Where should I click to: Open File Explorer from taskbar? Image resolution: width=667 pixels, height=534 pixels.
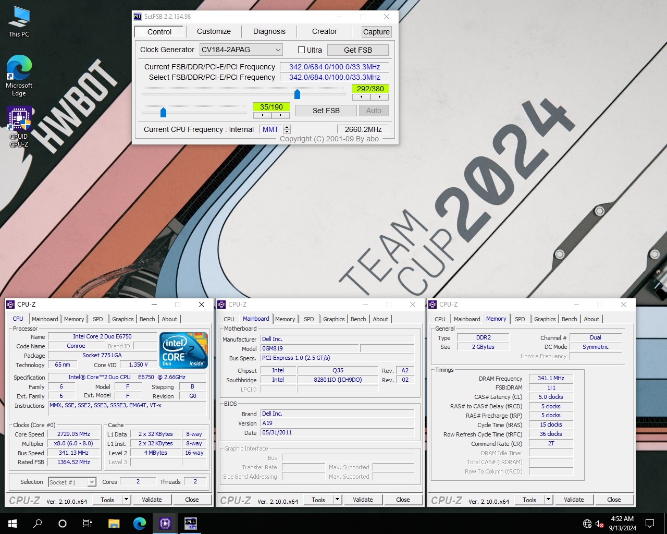(x=114, y=523)
